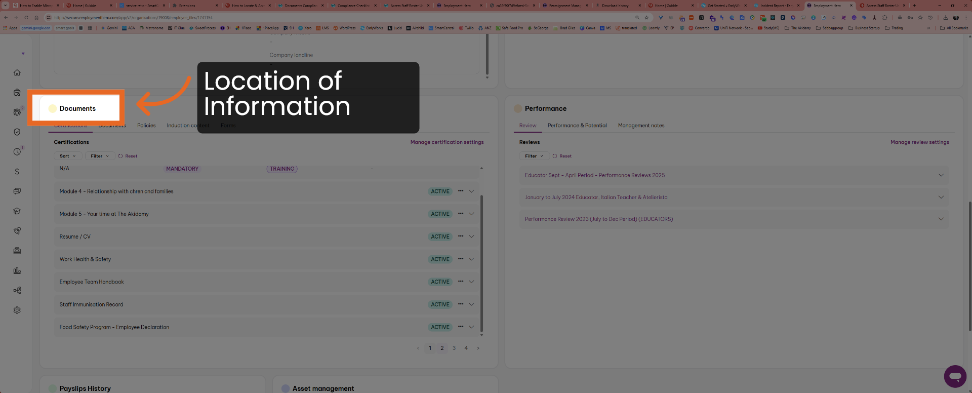
Task: Open the Management notes tab
Action: click(x=641, y=126)
